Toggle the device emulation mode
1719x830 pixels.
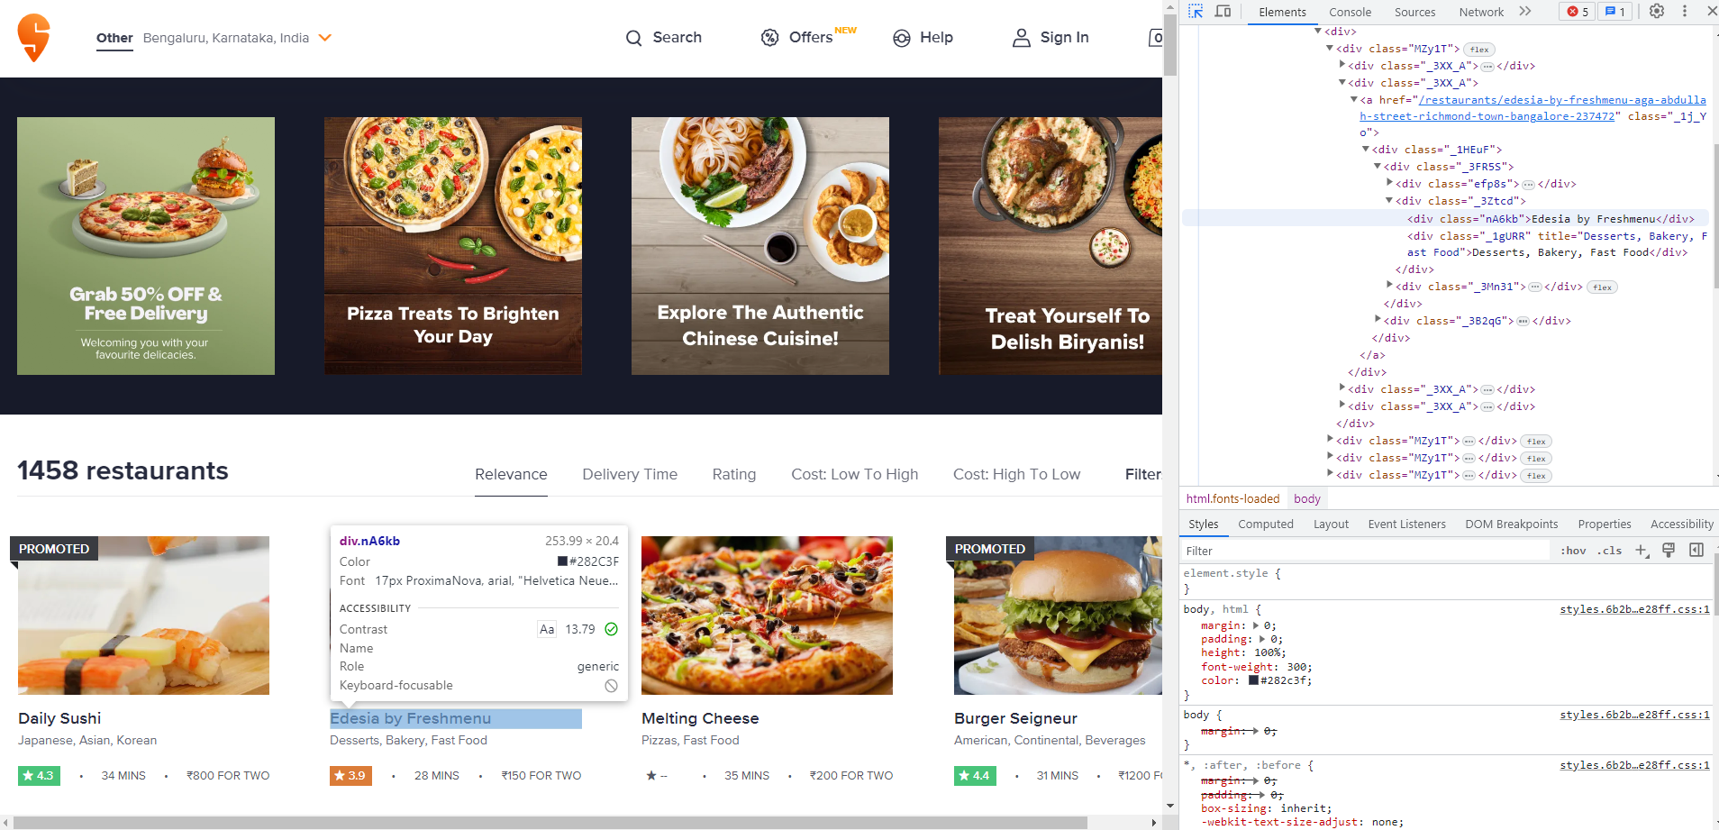tap(1223, 12)
